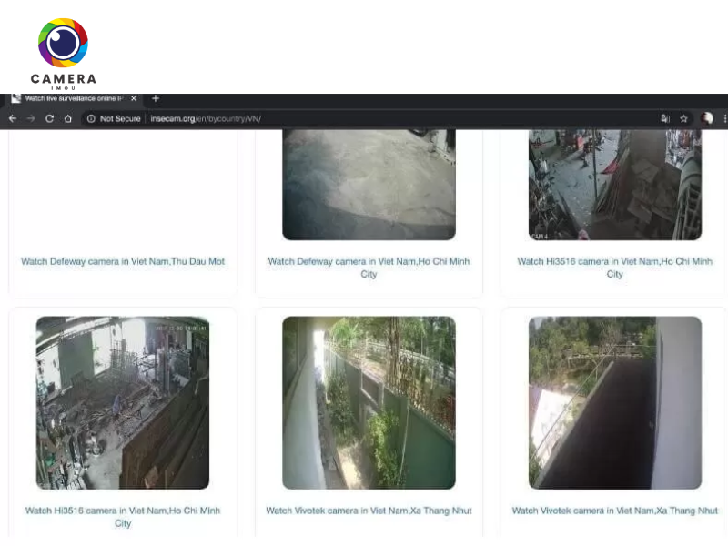Open the Chrome profile avatar
Image resolution: width=728 pixels, height=546 pixels.
(708, 118)
